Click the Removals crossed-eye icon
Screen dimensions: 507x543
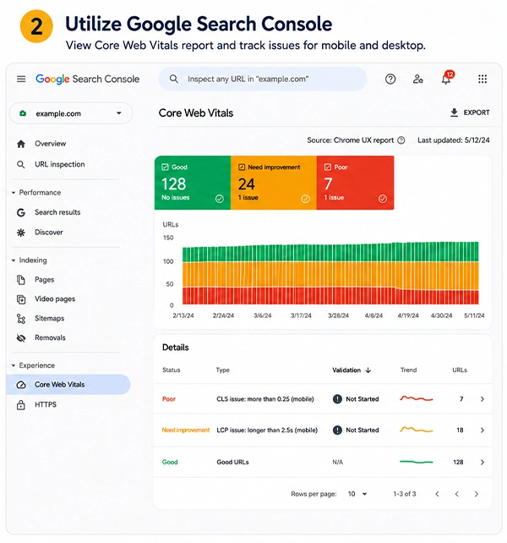(x=21, y=338)
